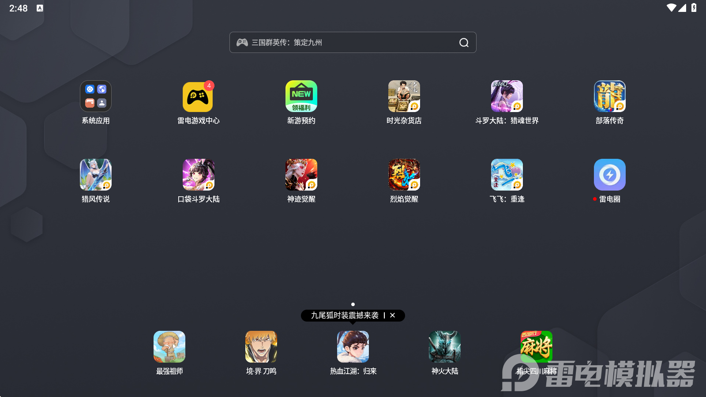Viewport: 706px width, 397px height.
Task: Launch 时光杂货店 game
Action: click(404, 96)
